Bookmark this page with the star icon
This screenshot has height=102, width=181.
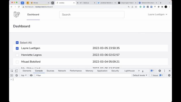[x=136, y=7]
